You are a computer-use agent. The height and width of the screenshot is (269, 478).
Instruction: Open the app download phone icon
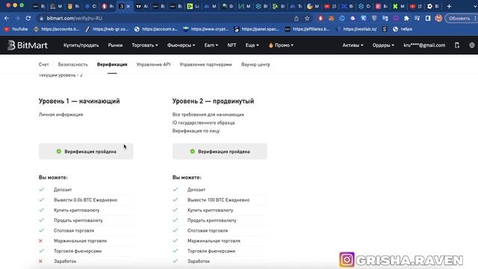click(457, 45)
